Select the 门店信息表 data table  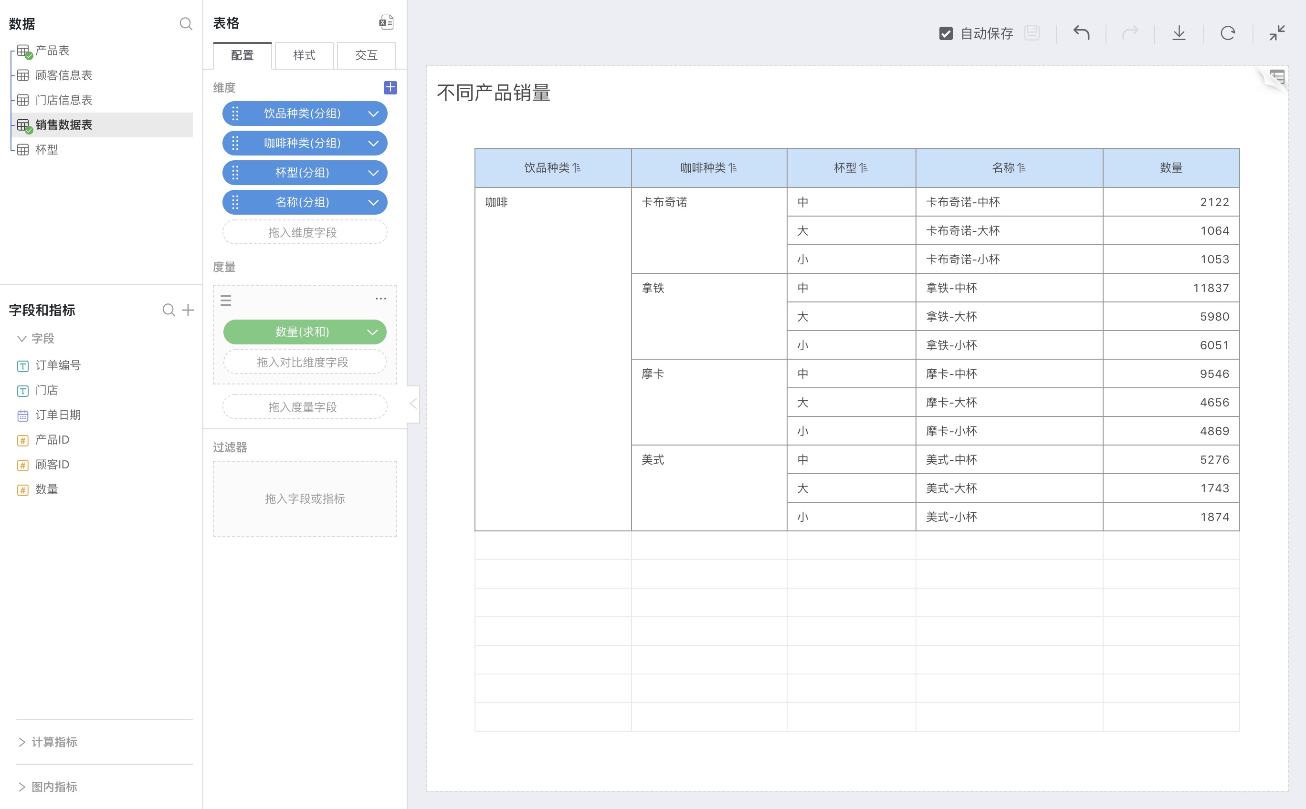pos(63,100)
